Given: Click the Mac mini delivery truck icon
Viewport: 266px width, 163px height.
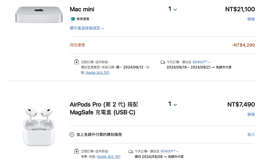Looking at the screenshot, I should point(163,62).
